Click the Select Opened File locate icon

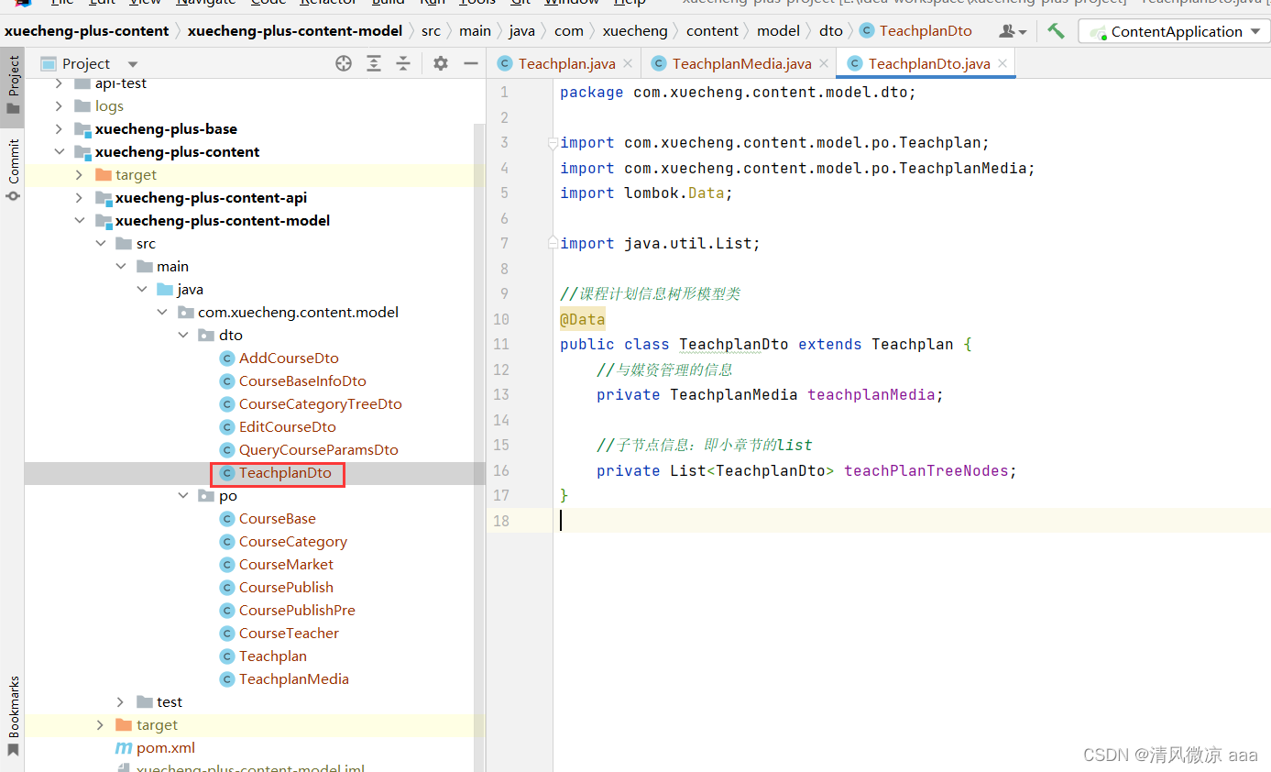point(344,63)
